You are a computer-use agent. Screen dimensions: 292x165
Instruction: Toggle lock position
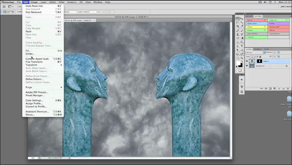point(257,57)
